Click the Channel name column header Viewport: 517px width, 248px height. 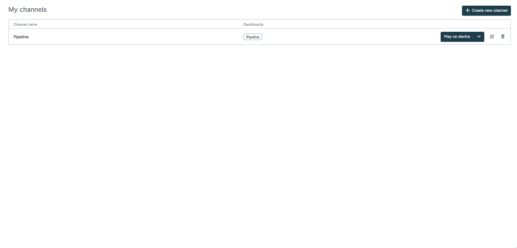pyautogui.click(x=25, y=25)
